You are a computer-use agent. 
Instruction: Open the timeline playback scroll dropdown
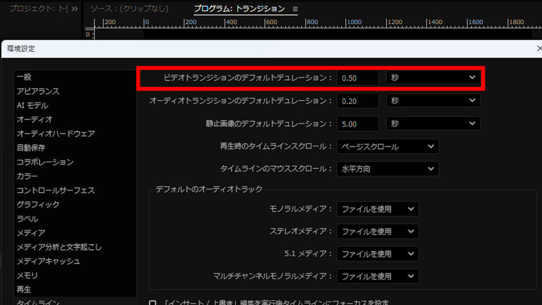[387, 146]
